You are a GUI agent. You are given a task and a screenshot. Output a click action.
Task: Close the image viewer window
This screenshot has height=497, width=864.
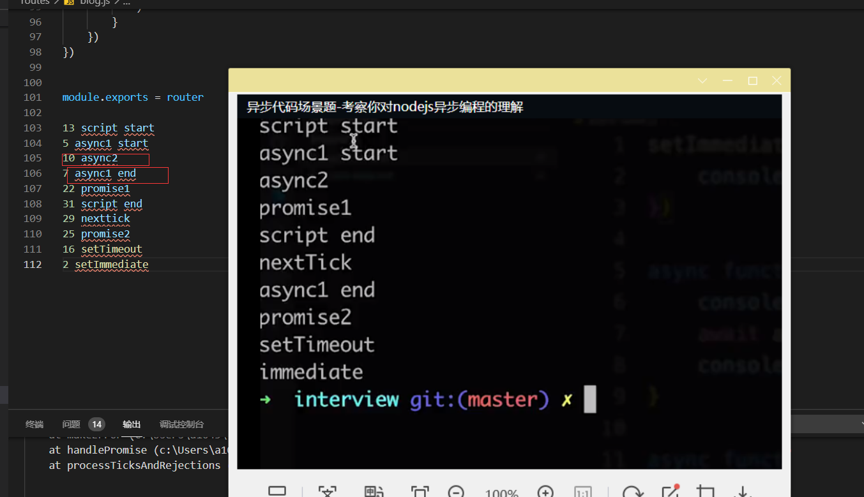[777, 81]
